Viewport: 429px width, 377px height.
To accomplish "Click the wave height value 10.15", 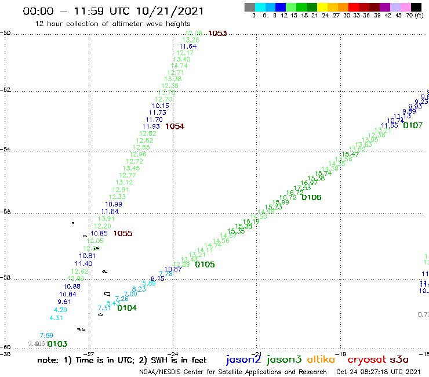I will tap(161, 106).
